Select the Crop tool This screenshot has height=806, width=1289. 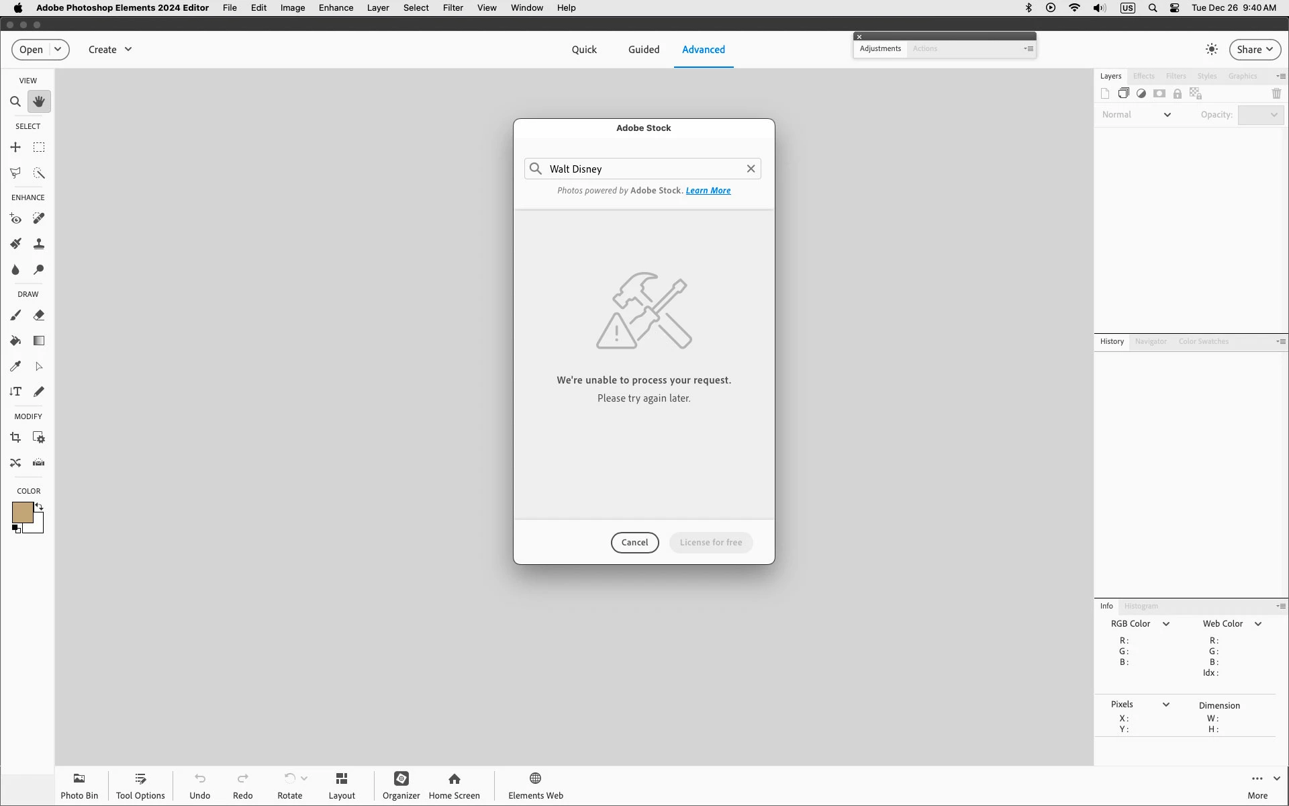click(15, 438)
